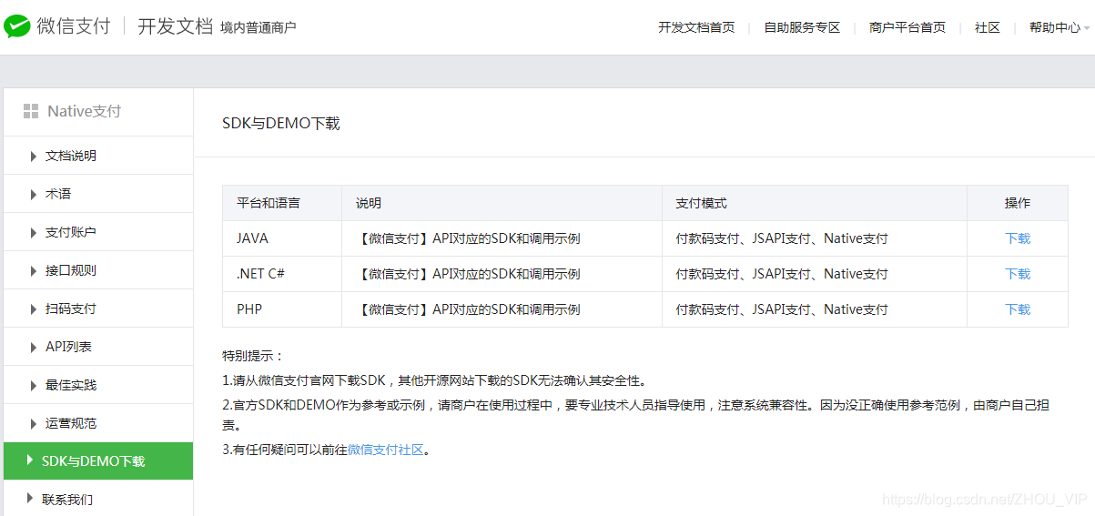This screenshot has width=1095, height=516.
Task: Expand the 扫码支付 sidebar arrow
Action: tap(34, 309)
